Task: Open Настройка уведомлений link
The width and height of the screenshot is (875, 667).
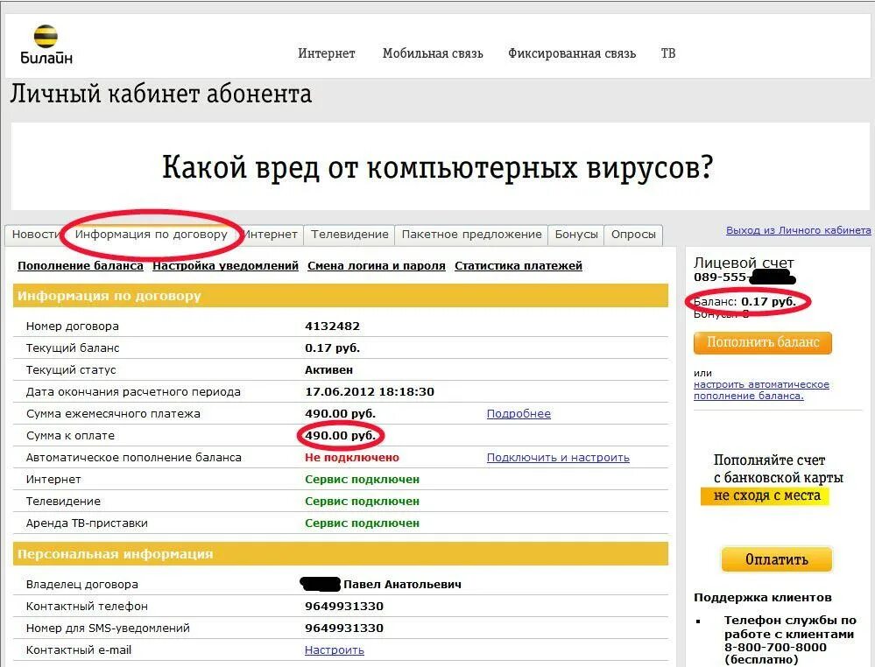Action: [x=225, y=266]
